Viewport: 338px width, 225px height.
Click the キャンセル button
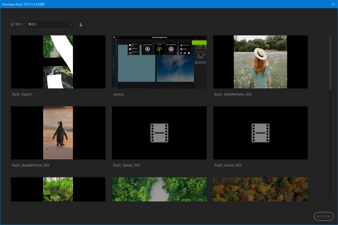pyautogui.click(x=323, y=216)
